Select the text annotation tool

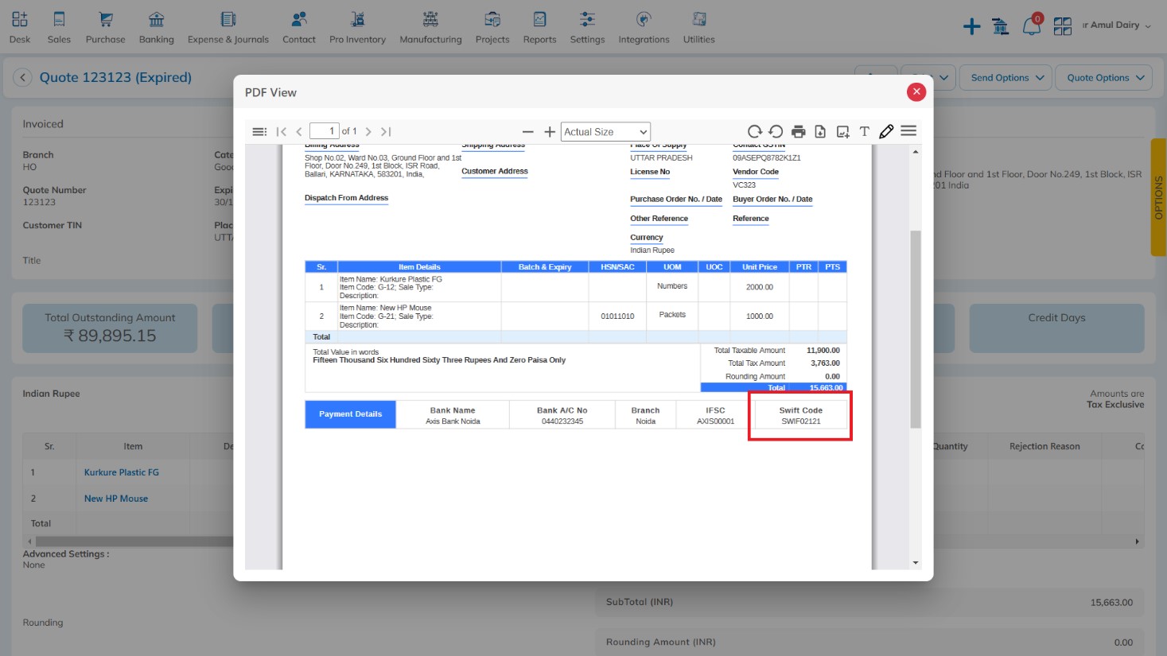pos(865,131)
